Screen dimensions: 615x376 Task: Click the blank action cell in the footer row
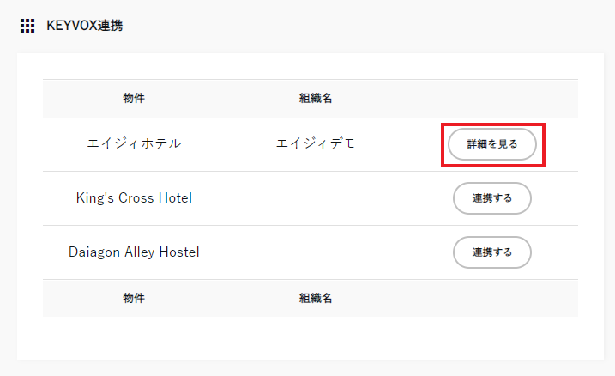tap(492, 298)
